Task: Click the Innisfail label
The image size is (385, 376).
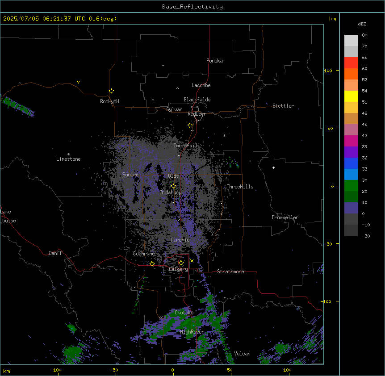Action: click(185, 146)
